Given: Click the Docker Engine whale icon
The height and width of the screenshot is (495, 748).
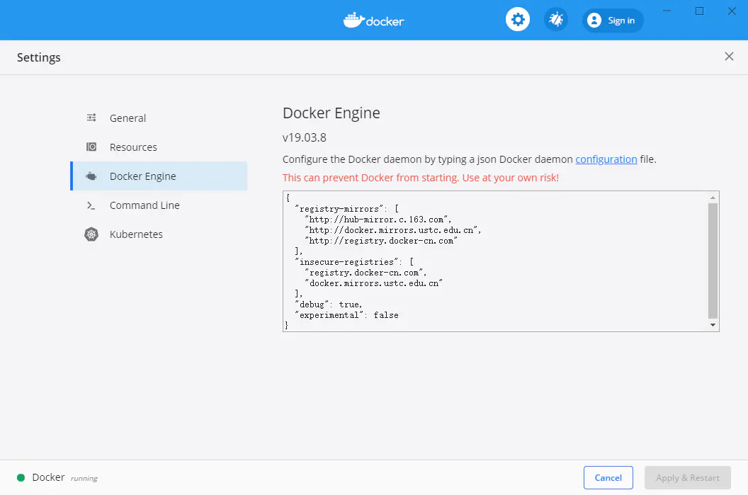Looking at the screenshot, I should click(x=91, y=176).
